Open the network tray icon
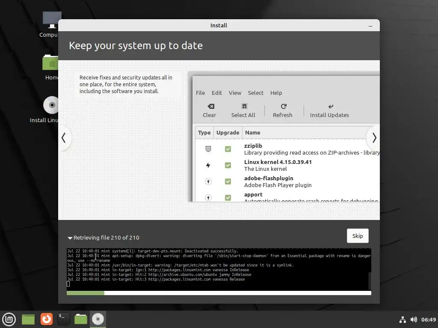Screen dimensions: 438x328 click(402, 319)
